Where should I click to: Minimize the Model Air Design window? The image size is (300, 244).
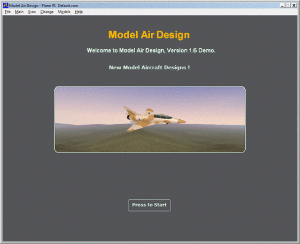[282, 6]
